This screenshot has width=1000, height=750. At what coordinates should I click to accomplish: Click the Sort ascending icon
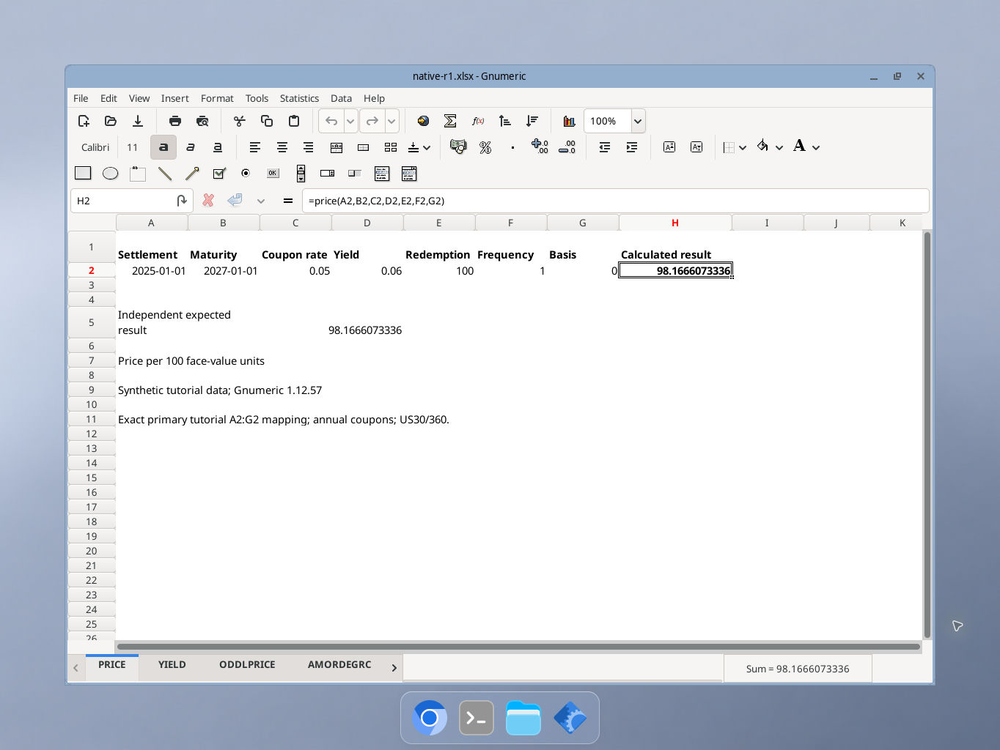pyautogui.click(x=504, y=121)
